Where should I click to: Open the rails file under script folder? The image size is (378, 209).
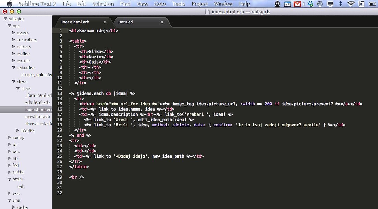21,186
